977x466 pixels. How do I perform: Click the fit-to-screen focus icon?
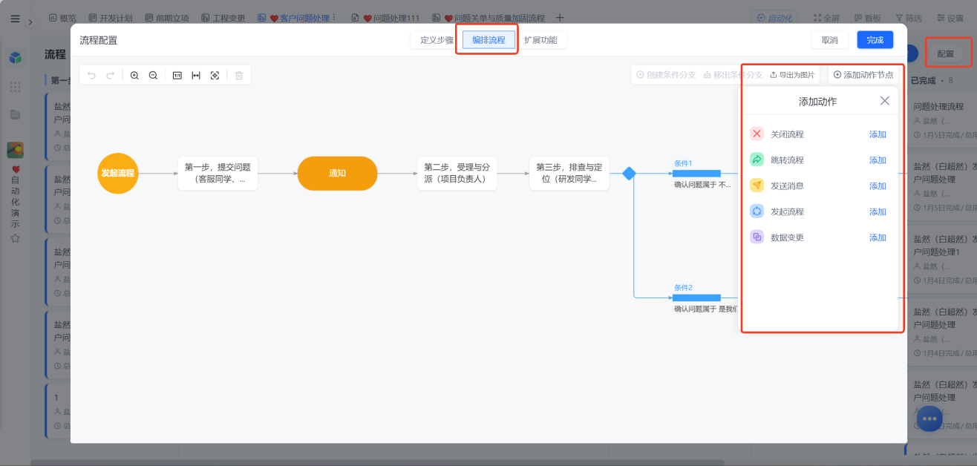215,75
